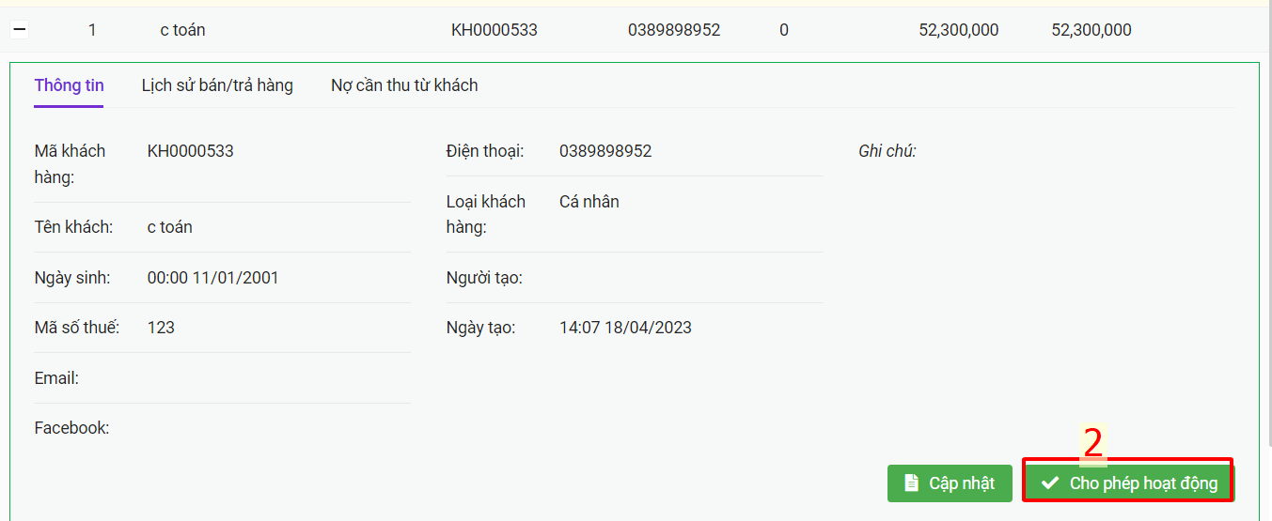
Task: Click the Mã số thuế value 123
Action: point(161,328)
